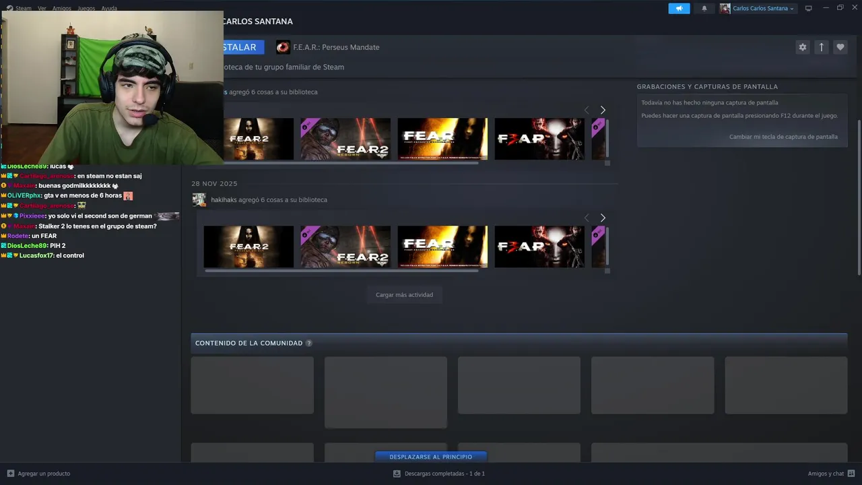Open F.E.A.R. 2 thumbnail under 28 NOV 2025

pyautogui.click(x=248, y=247)
